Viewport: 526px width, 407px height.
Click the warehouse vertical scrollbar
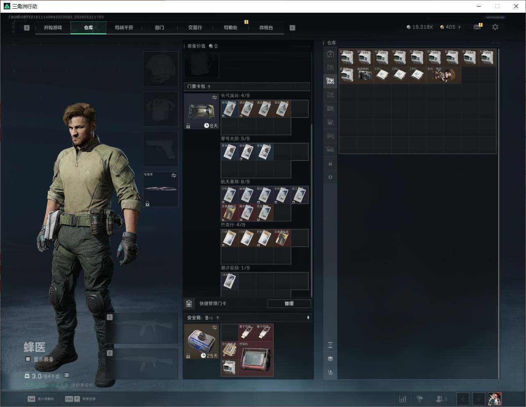click(499, 213)
